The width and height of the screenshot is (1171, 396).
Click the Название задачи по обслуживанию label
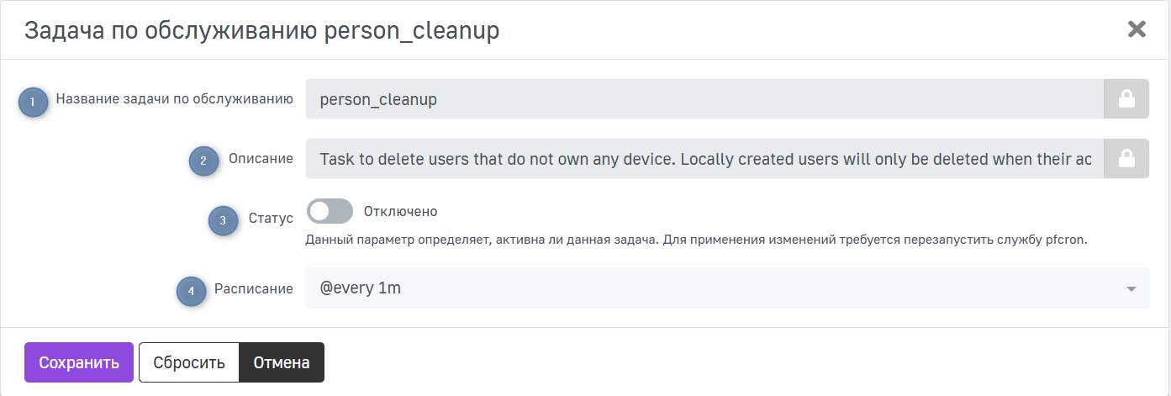tap(174, 98)
